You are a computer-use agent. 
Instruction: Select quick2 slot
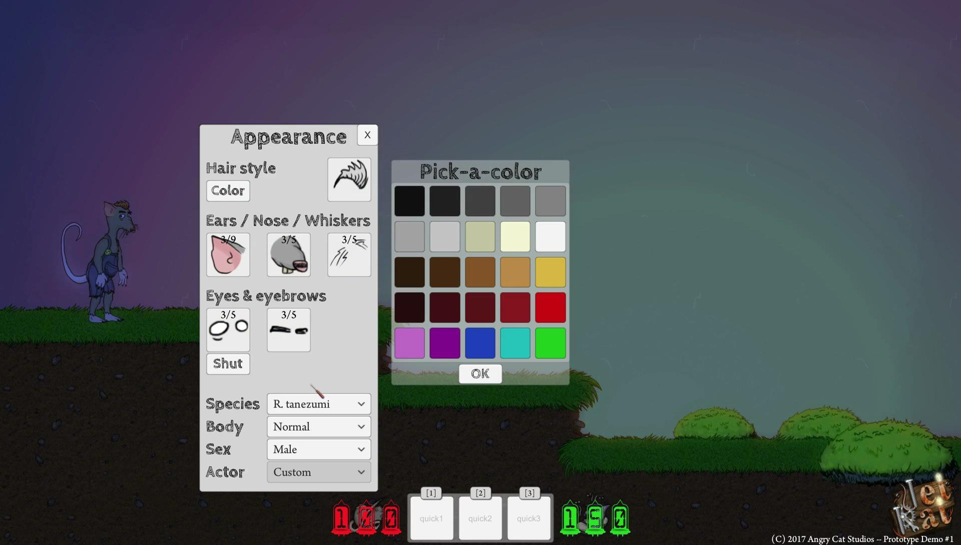[x=480, y=518]
